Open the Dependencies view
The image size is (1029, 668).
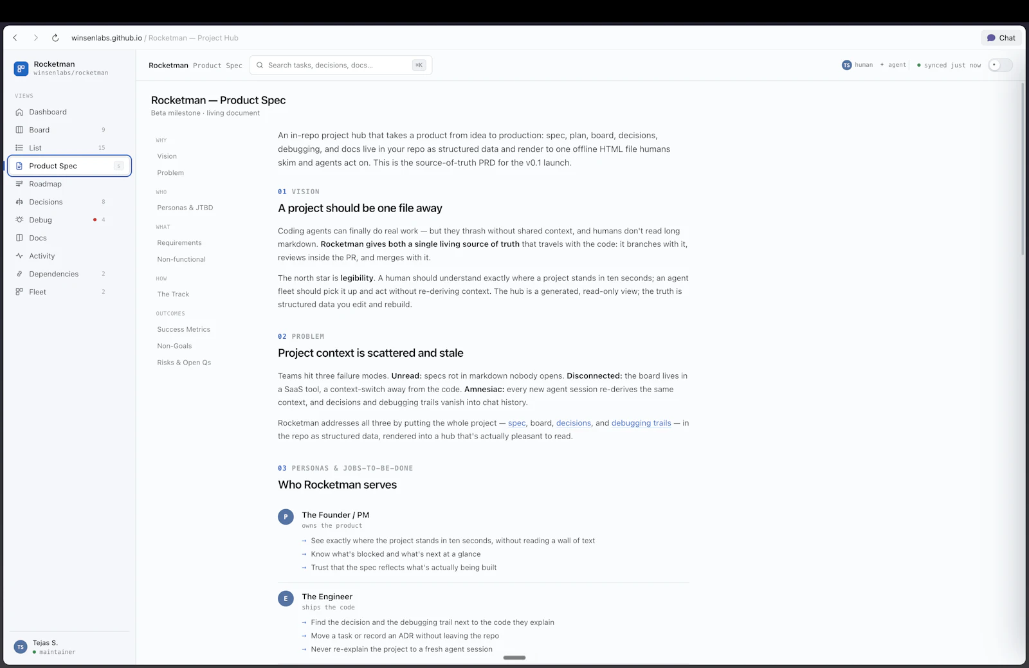(69, 274)
